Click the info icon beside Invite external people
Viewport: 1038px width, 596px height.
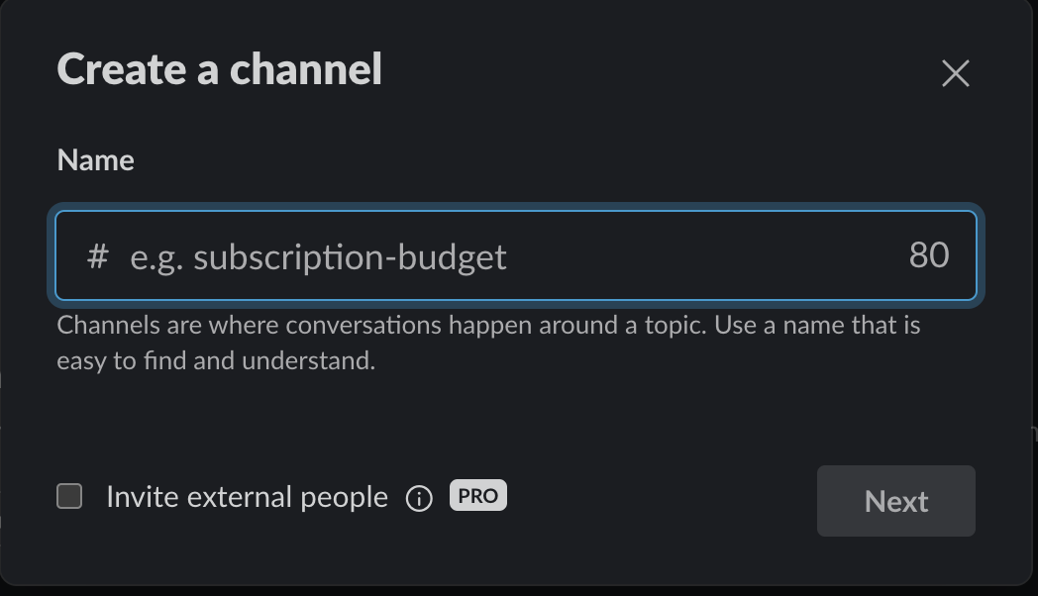[x=419, y=497]
